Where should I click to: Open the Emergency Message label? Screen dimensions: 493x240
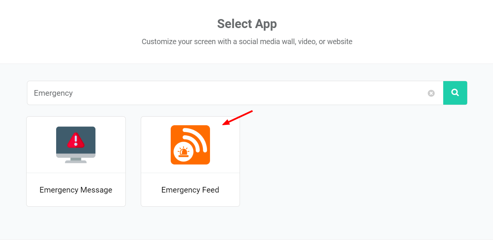[x=76, y=190]
